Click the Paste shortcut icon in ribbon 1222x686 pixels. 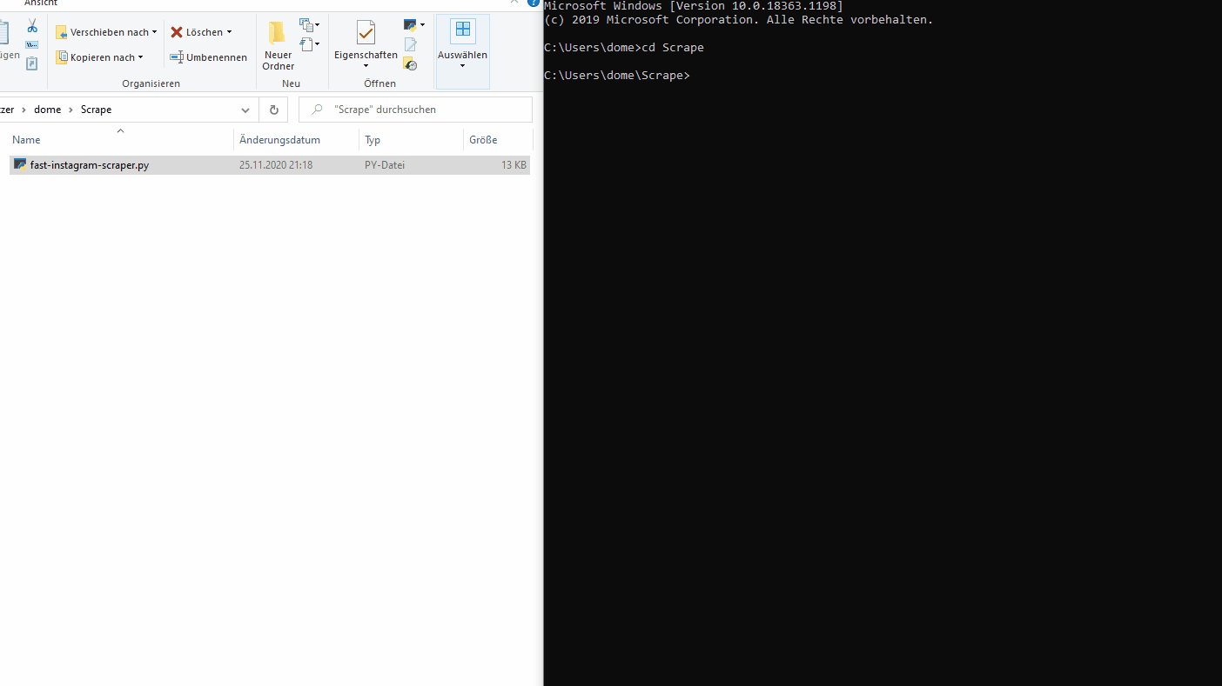click(32, 63)
